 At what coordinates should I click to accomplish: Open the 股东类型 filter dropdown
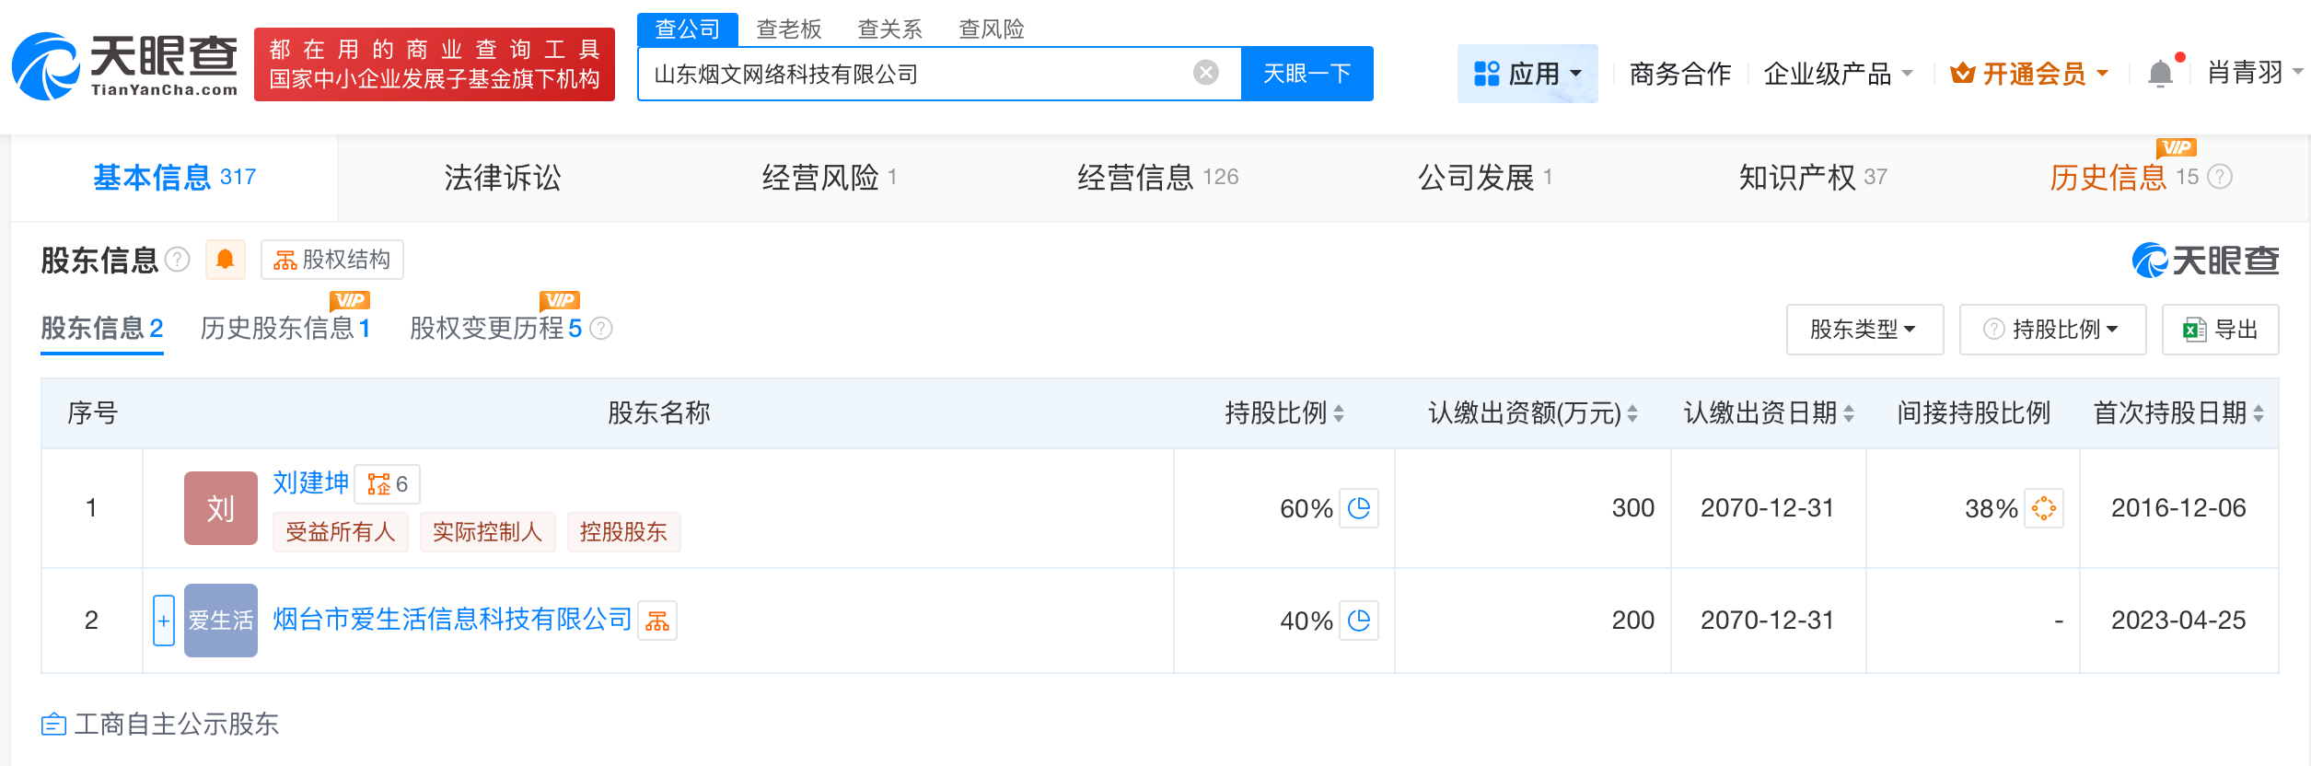pyautogui.click(x=1864, y=330)
